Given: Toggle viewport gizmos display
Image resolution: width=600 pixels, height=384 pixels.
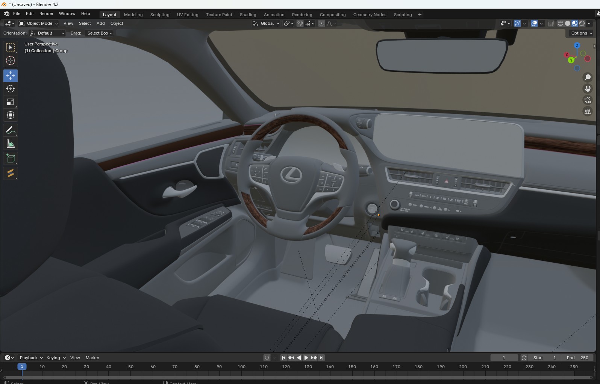Looking at the screenshot, I should (x=517, y=23).
